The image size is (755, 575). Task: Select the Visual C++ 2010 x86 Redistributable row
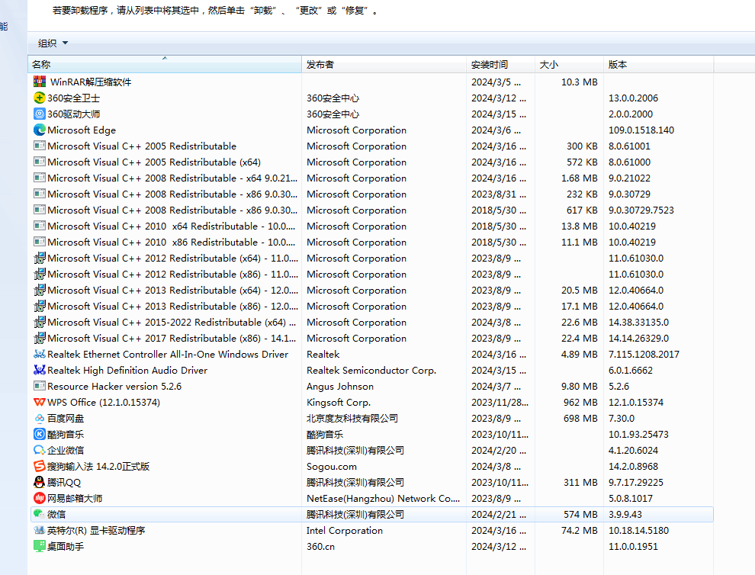coord(371,243)
